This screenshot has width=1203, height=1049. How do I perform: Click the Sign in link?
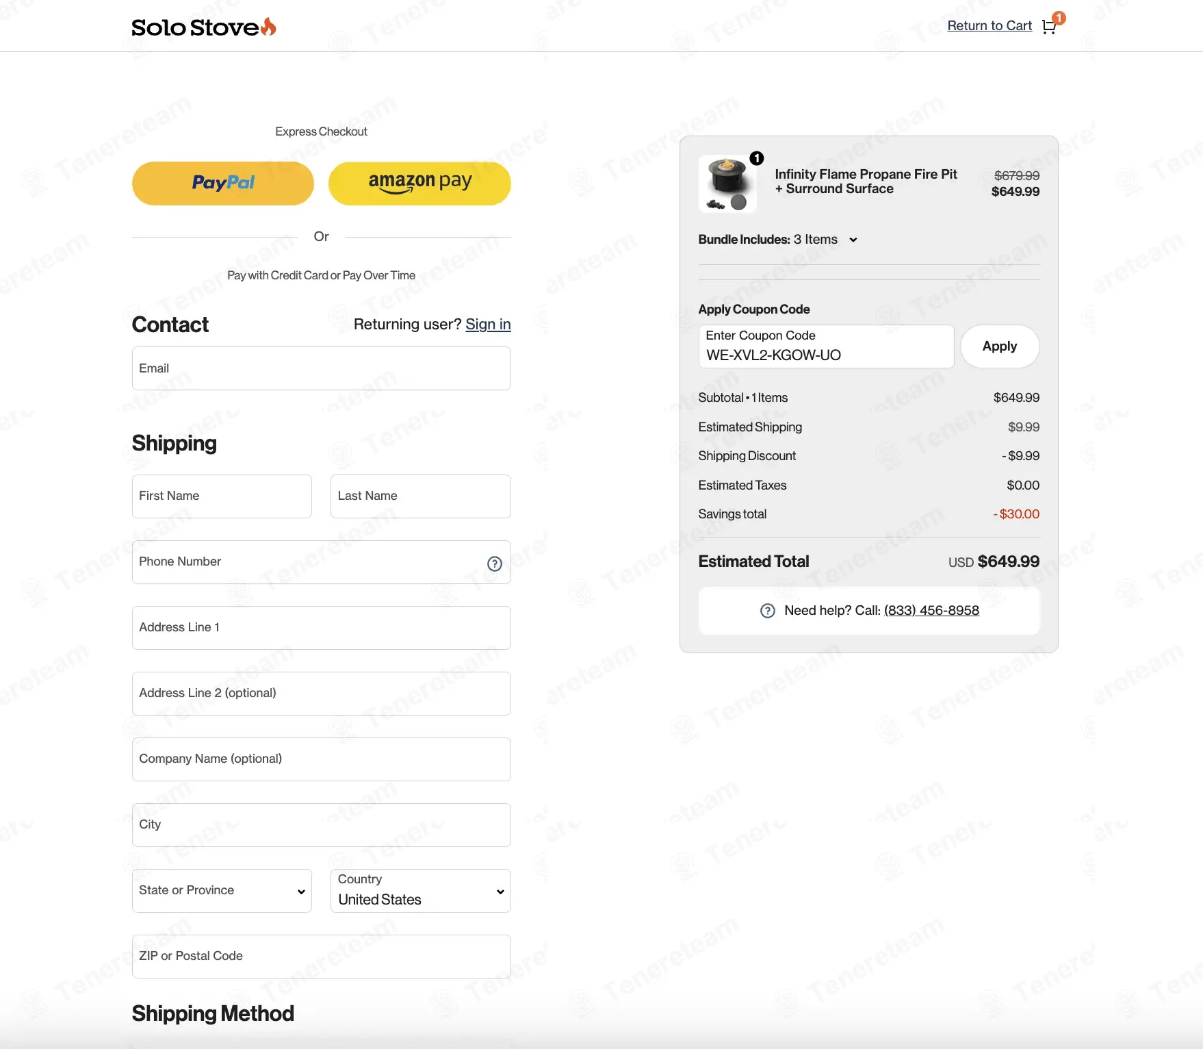coord(488,325)
